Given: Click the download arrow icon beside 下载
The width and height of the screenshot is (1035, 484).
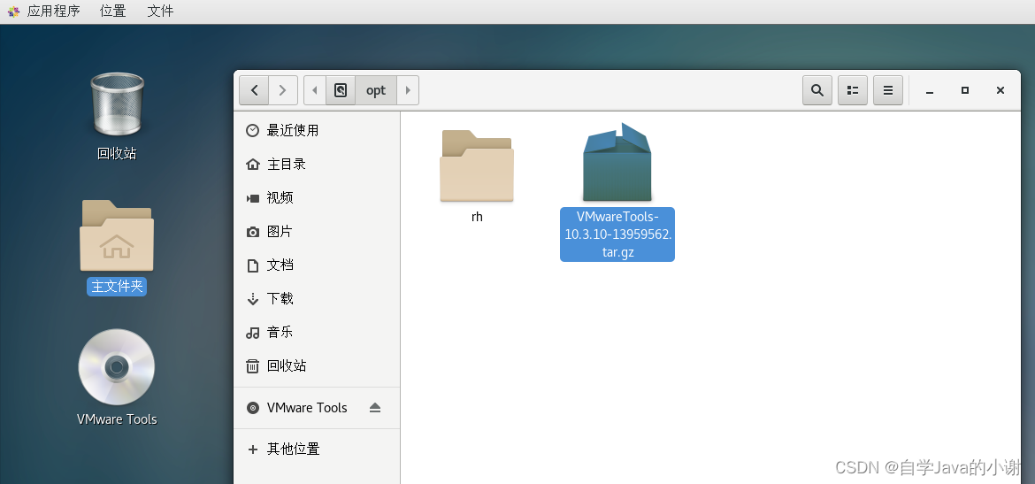Looking at the screenshot, I should click(252, 299).
